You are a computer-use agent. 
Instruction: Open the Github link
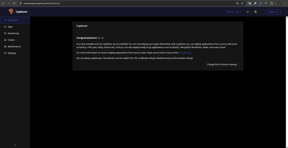click(229, 12)
